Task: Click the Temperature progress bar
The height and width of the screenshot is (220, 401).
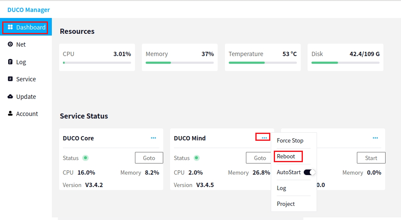Action: 263,62
